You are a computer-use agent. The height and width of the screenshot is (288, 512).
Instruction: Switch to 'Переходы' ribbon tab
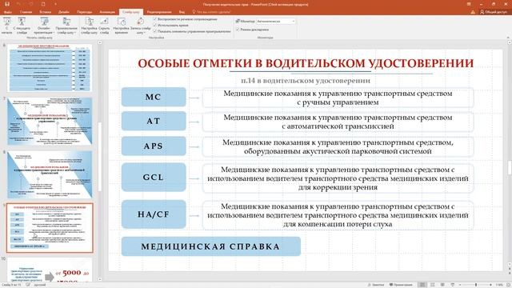tap(84, 12)
